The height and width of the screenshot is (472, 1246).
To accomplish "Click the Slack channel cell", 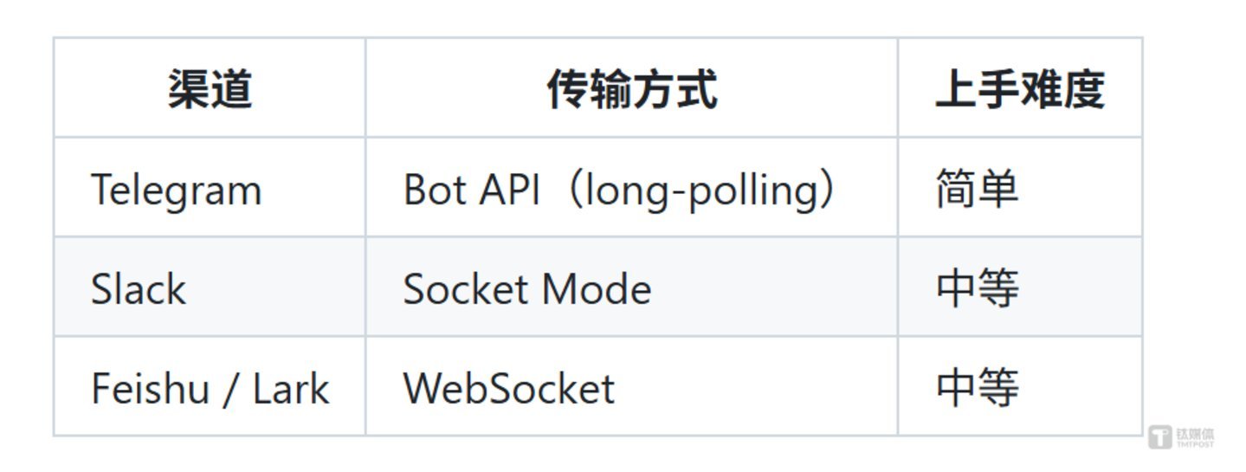I will coord(138,288).
